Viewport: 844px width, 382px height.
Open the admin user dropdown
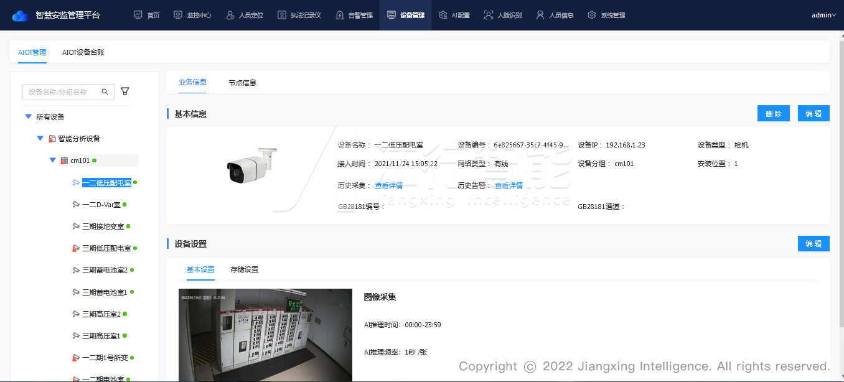point(823,15)
